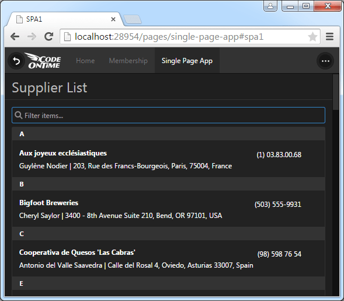Click the Chrome user profile icon
This screenshot has width=344, height=301.
pos(270,6)
